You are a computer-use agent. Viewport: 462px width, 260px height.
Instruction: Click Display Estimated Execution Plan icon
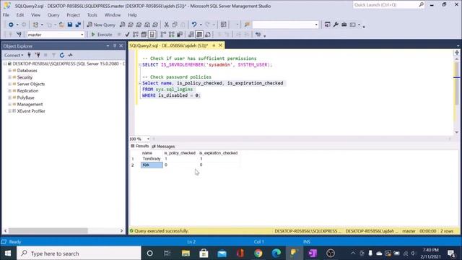coord(136,35)
